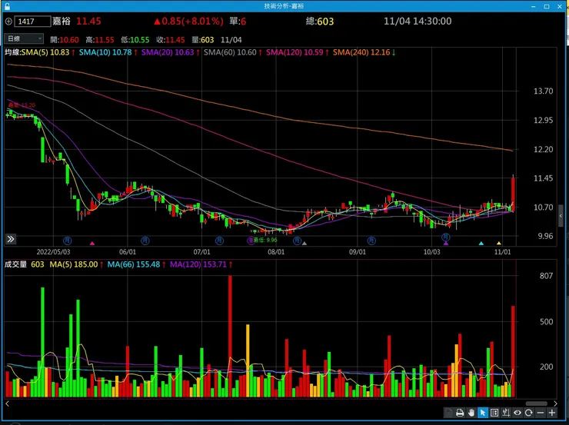Select the arrow pointer tool
Screen dimensions: 569x425
[x=483, y=413]
